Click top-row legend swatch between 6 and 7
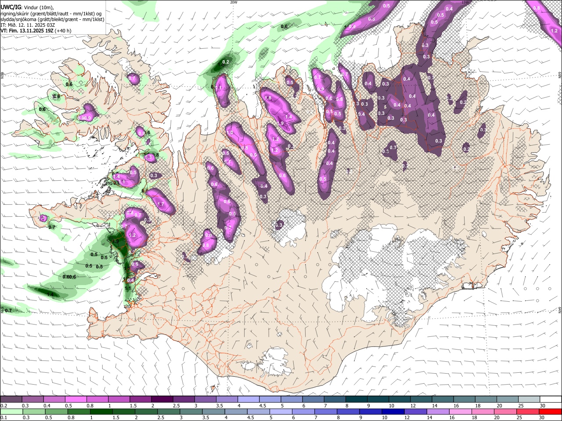This screenshot has height=421, width=562. click(x=313, y=400)
